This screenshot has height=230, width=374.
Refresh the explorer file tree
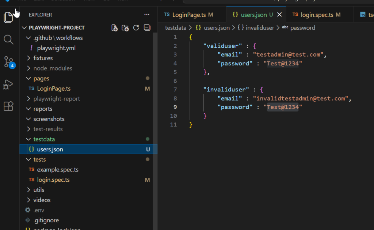136,28
